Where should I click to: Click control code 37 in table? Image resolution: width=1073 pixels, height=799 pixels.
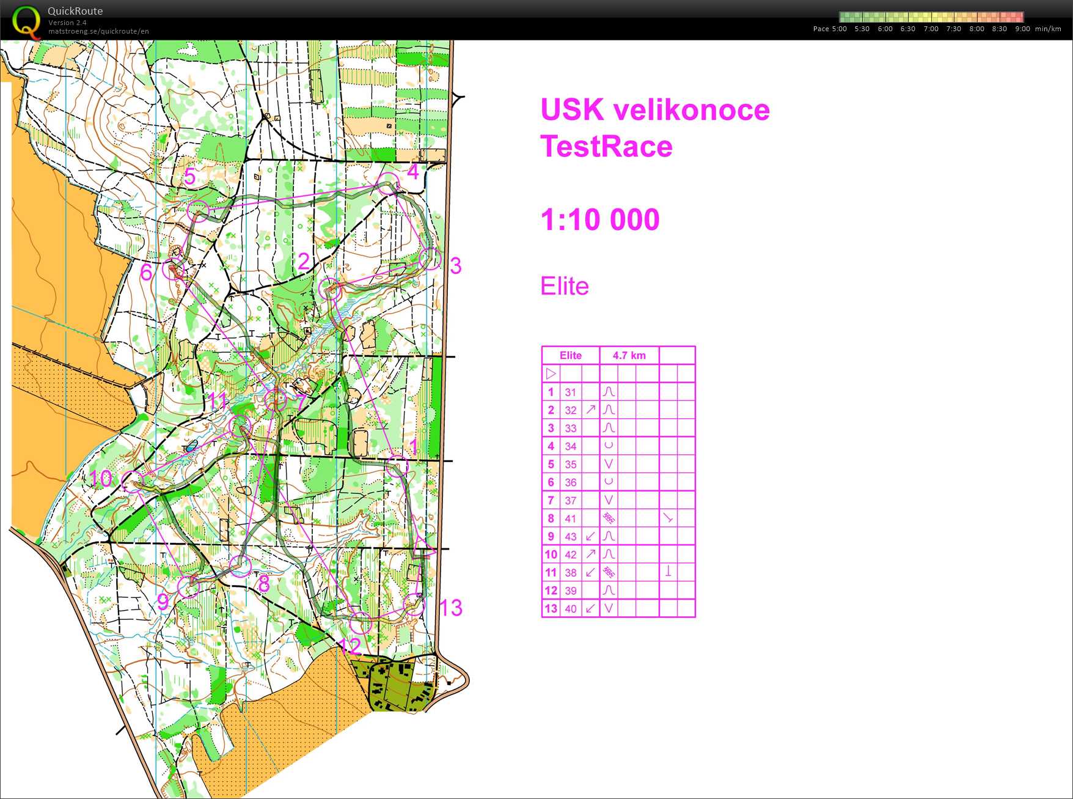[571, 501]
